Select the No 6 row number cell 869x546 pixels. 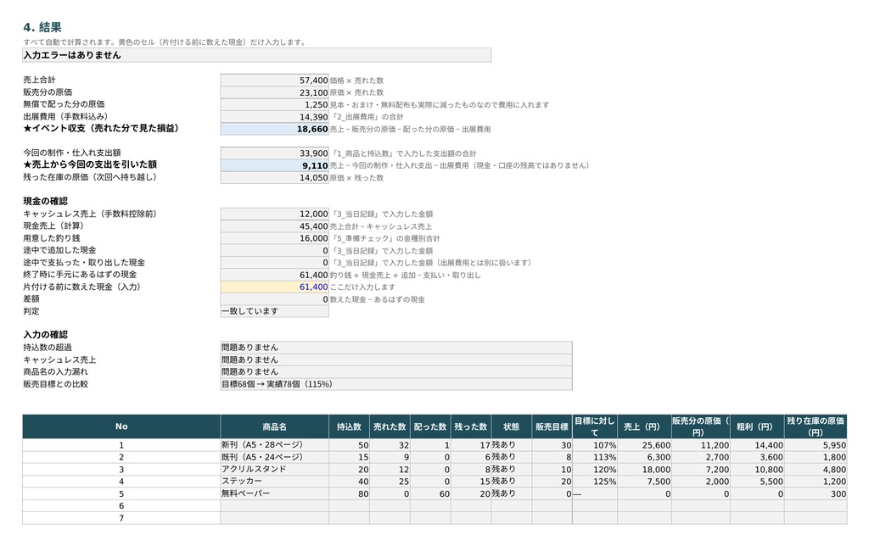click(x=121, y=505)
